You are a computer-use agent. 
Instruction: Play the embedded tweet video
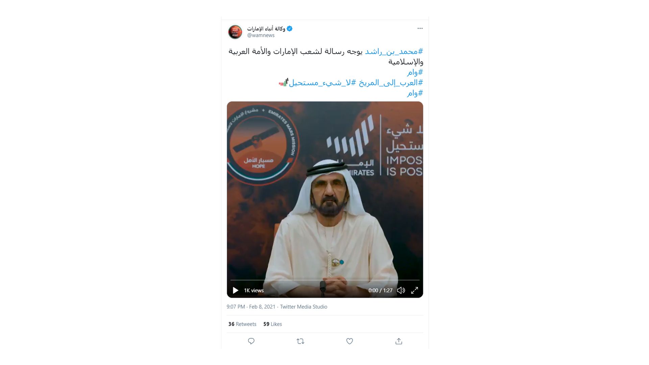236,290
